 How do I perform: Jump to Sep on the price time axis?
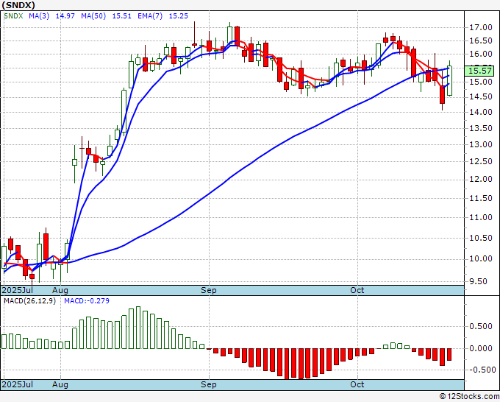click(209, 291)
